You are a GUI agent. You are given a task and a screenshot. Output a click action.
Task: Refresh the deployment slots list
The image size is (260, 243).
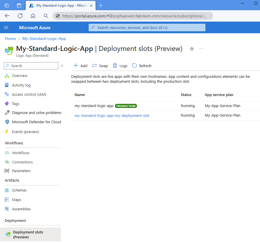tap(142, 66)
